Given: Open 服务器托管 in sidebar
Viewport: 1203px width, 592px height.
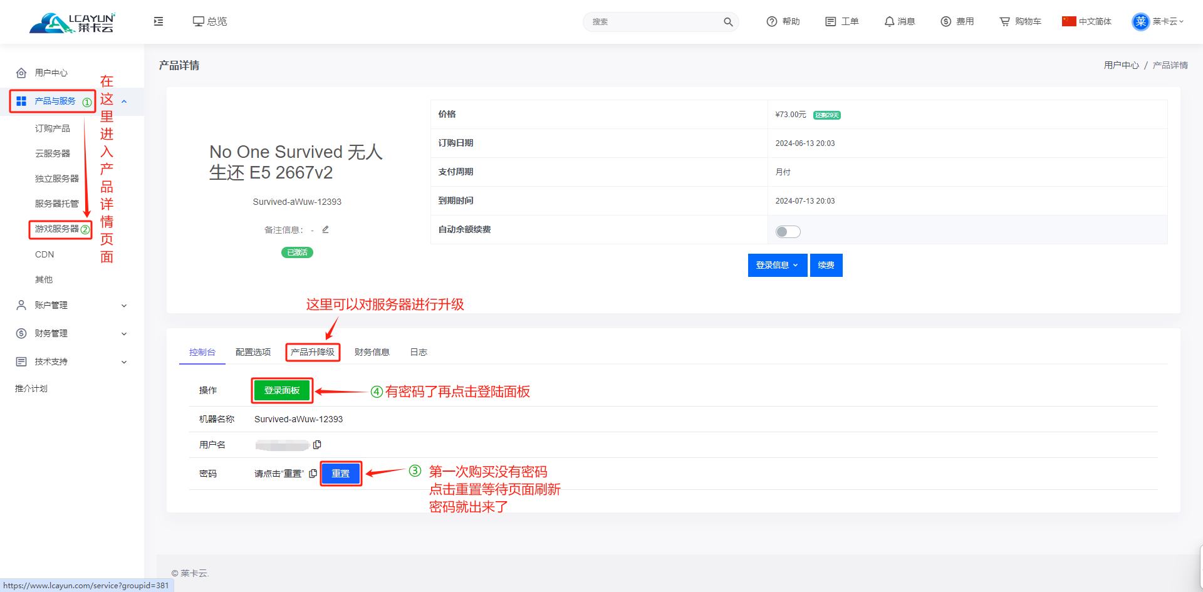Looking at the screenshot, I should click(x=57, y=204).
